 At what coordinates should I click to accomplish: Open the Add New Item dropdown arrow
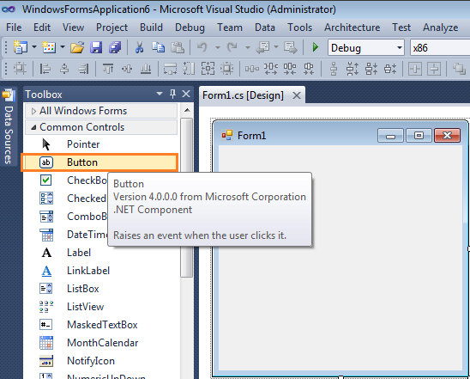[63, 47]
